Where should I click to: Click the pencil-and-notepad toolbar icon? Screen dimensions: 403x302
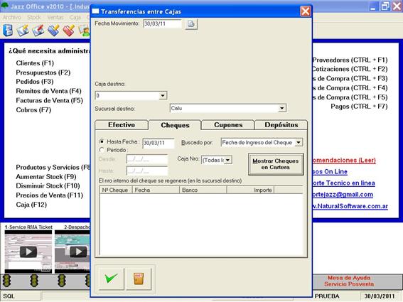[23, 31]
